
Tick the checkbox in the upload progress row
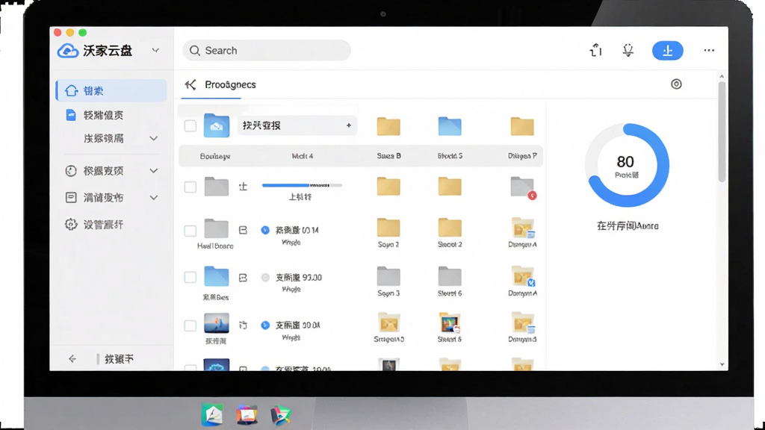coord(191,187)
